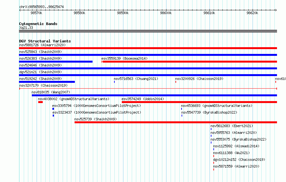Click the Cytogenetic Bands track title
This screenshot has width=286, height=182.
(x=38, y=24)
